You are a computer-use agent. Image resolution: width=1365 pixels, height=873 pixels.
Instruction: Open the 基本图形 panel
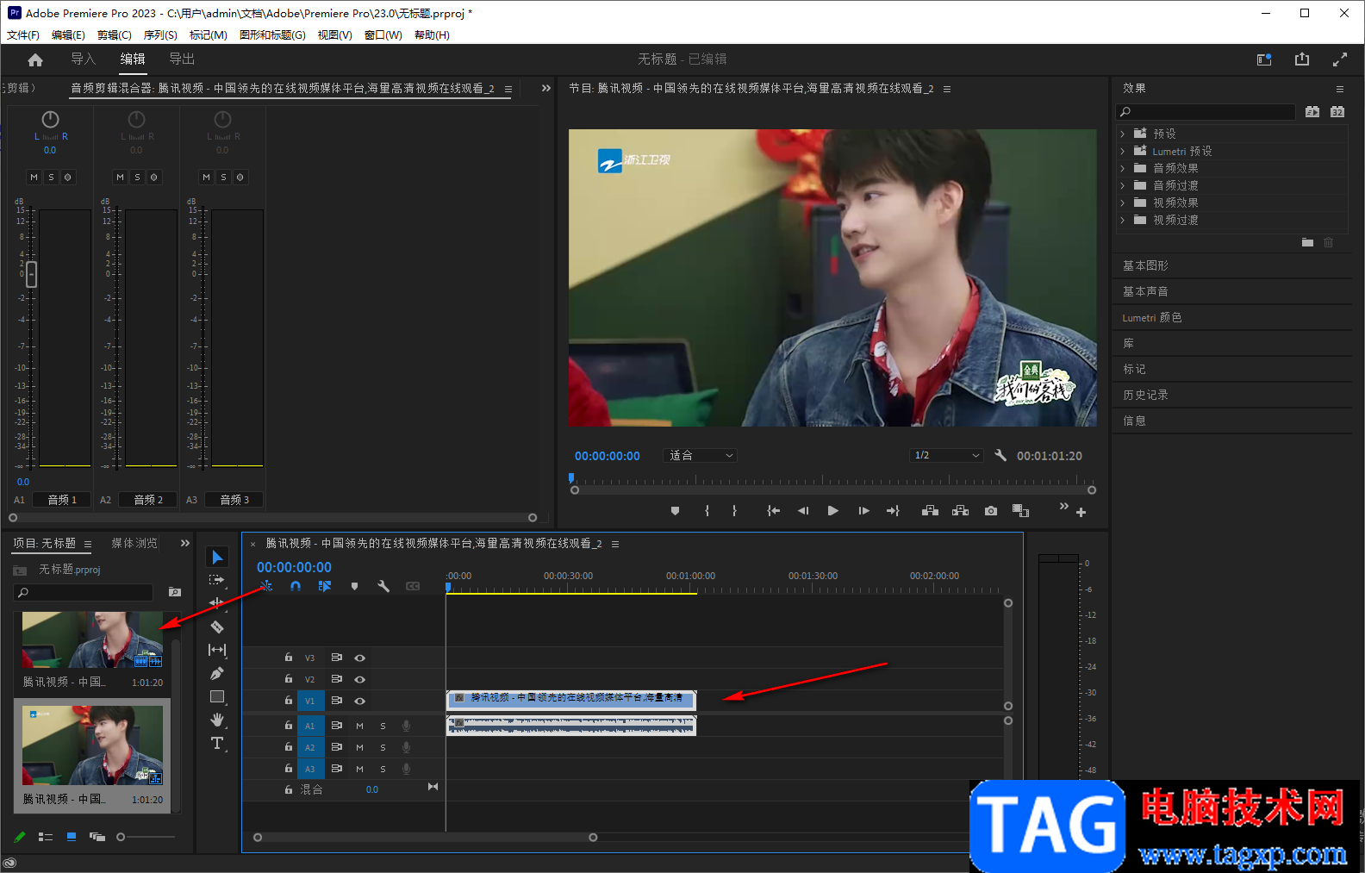click(1145, 265)
